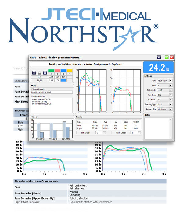Click the left-side force graph
This screenshot has width=183, height=213.
click(92, 90)
